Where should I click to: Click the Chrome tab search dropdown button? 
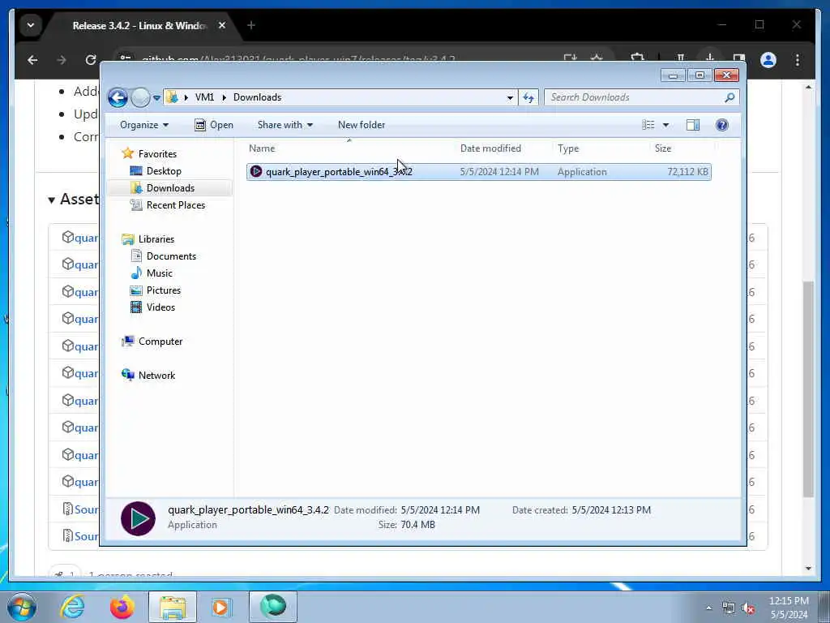click(x=31, y=25)
